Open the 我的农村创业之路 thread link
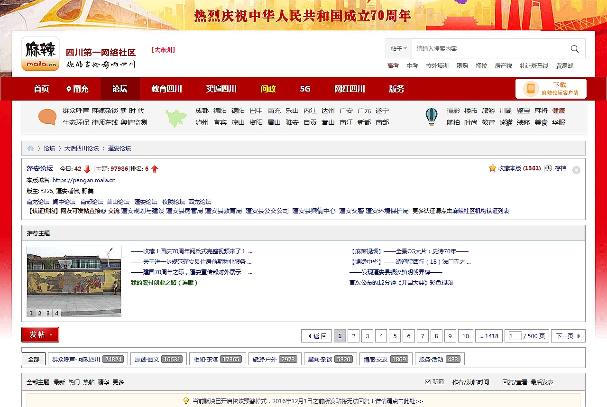Image resolution: width=607 pixels, height=407 pixels. (164, 283)
